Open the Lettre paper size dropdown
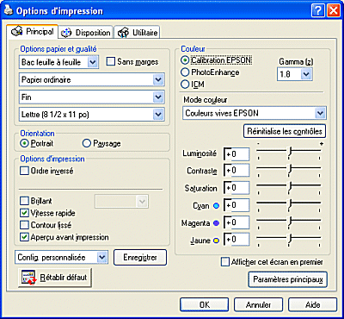 (x=92, y=115)
